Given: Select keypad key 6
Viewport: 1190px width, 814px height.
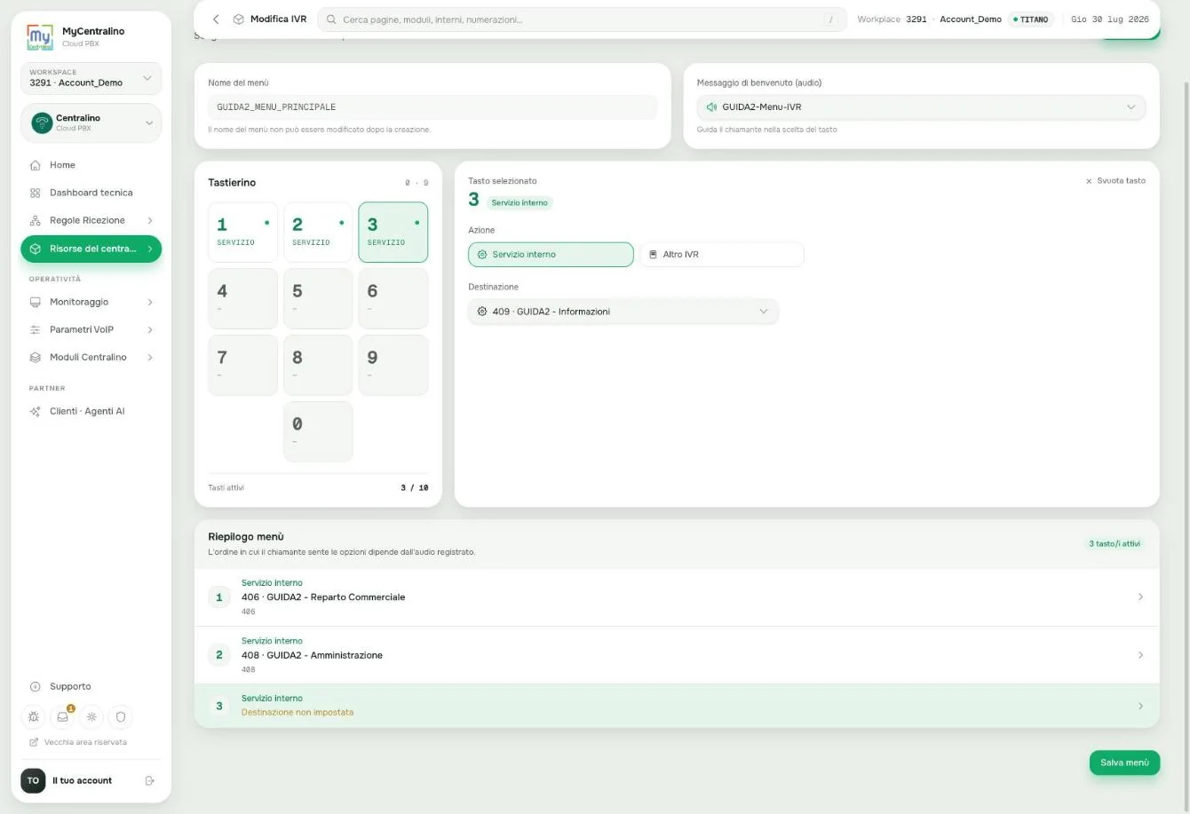Looking at the screenshot, I should pyautogui.click(x=393, y=299).
